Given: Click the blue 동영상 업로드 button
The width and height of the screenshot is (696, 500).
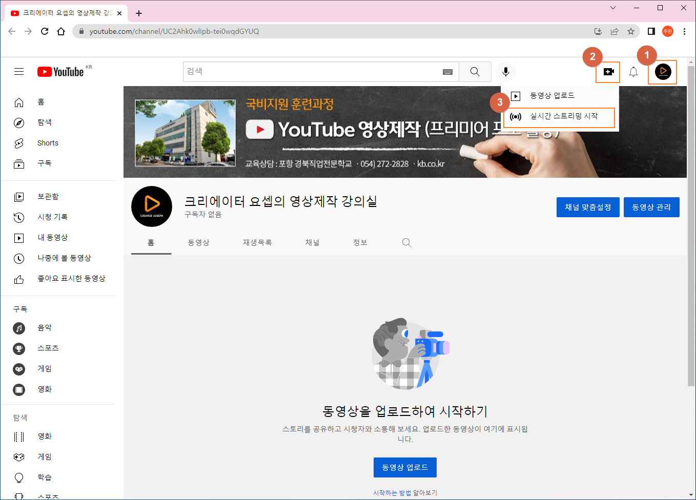Looking at the screenshot, I should [405, 467].
